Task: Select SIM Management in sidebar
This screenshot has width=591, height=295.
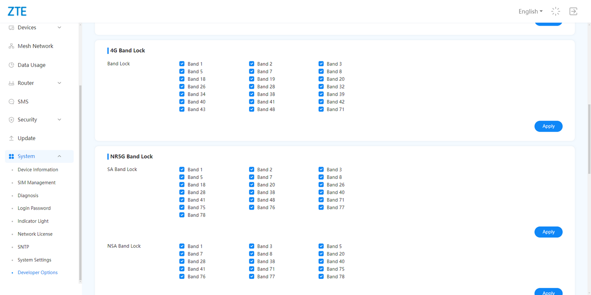Action: 37,183
